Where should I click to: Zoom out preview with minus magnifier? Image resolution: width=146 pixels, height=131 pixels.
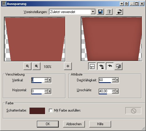tap(27, 66)
